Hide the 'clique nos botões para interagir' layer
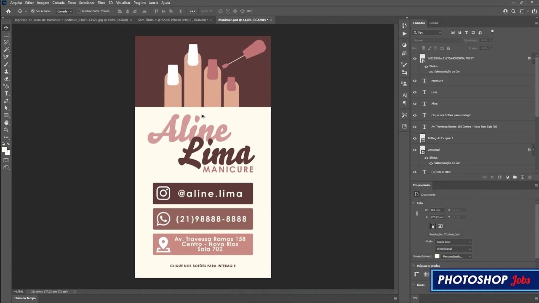 point(414,115)
